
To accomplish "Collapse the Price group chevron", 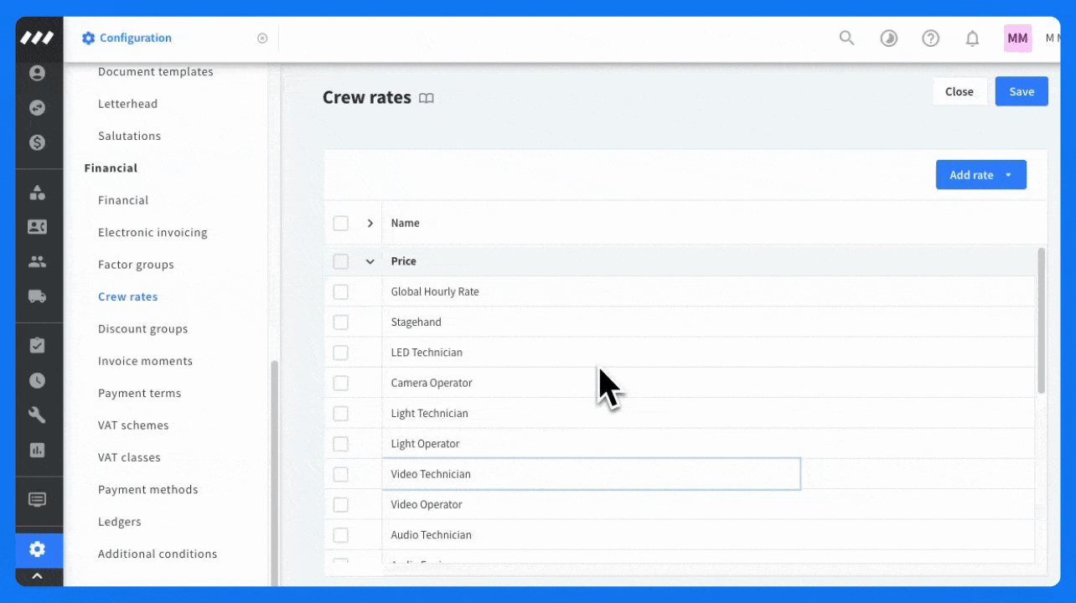I will [370, 261].
